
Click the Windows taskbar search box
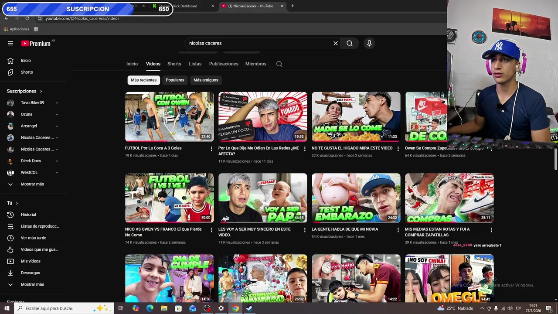(x=64, y=308)
